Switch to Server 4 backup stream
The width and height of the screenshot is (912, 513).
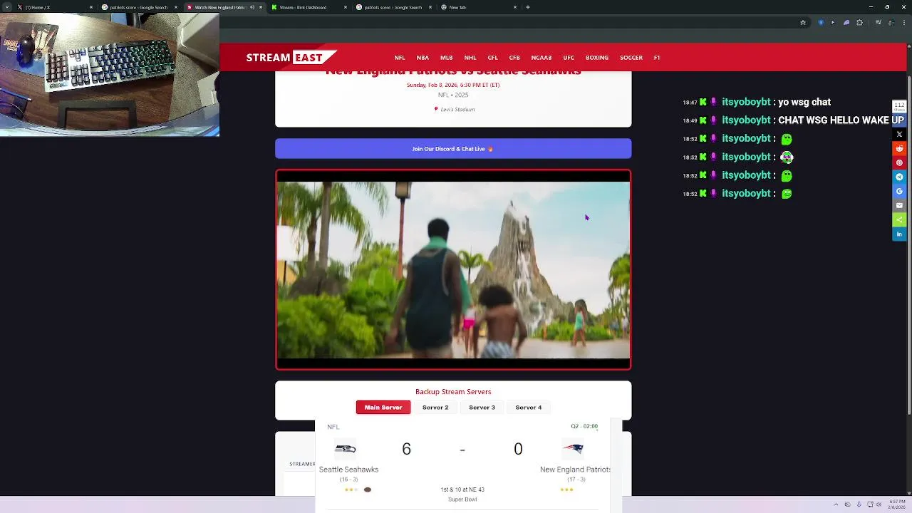click(x=529, y=408)
